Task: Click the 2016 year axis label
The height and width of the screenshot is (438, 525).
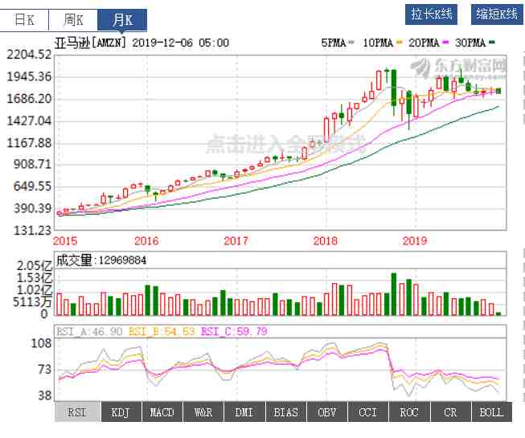Action: 146,241
